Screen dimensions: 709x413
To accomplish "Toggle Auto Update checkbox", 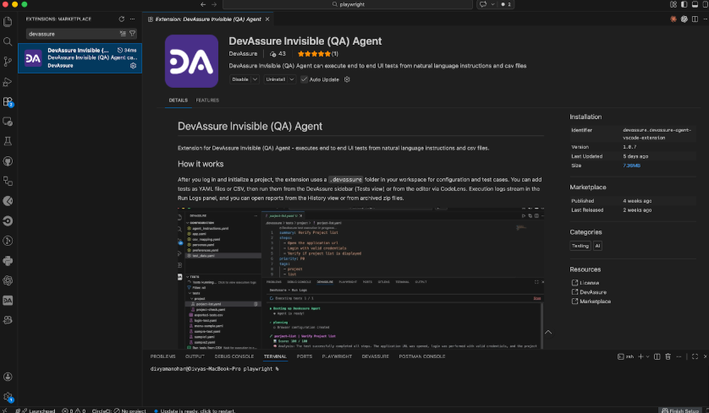I will (x=305, y=79).
